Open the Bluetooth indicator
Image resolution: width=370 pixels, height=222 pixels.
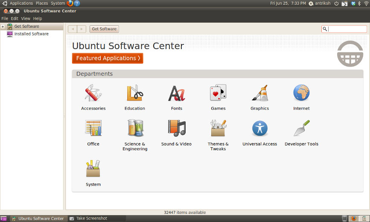pos(359,3)
